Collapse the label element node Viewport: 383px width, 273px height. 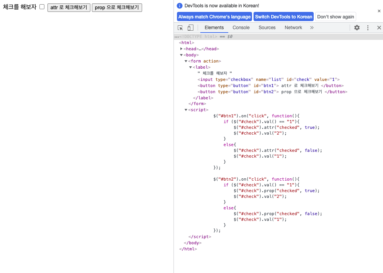click(x=190, y=67)
